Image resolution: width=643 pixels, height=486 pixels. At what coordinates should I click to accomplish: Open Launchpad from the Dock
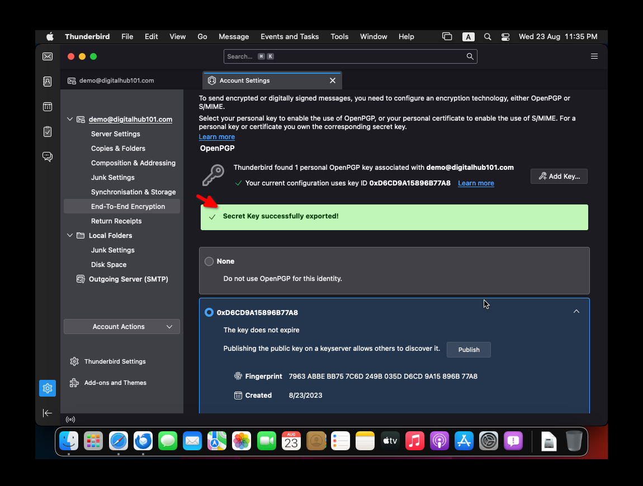coord(93,441)
